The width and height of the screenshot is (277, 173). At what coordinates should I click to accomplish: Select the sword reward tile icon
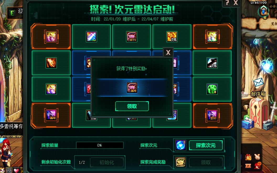[x=91, y=37]
